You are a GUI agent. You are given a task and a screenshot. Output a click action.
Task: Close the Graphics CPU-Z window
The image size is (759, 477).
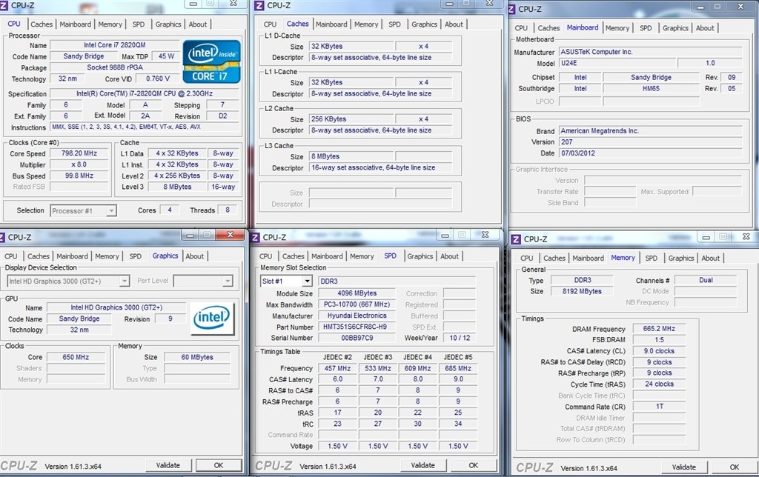[x=230, y=235]
